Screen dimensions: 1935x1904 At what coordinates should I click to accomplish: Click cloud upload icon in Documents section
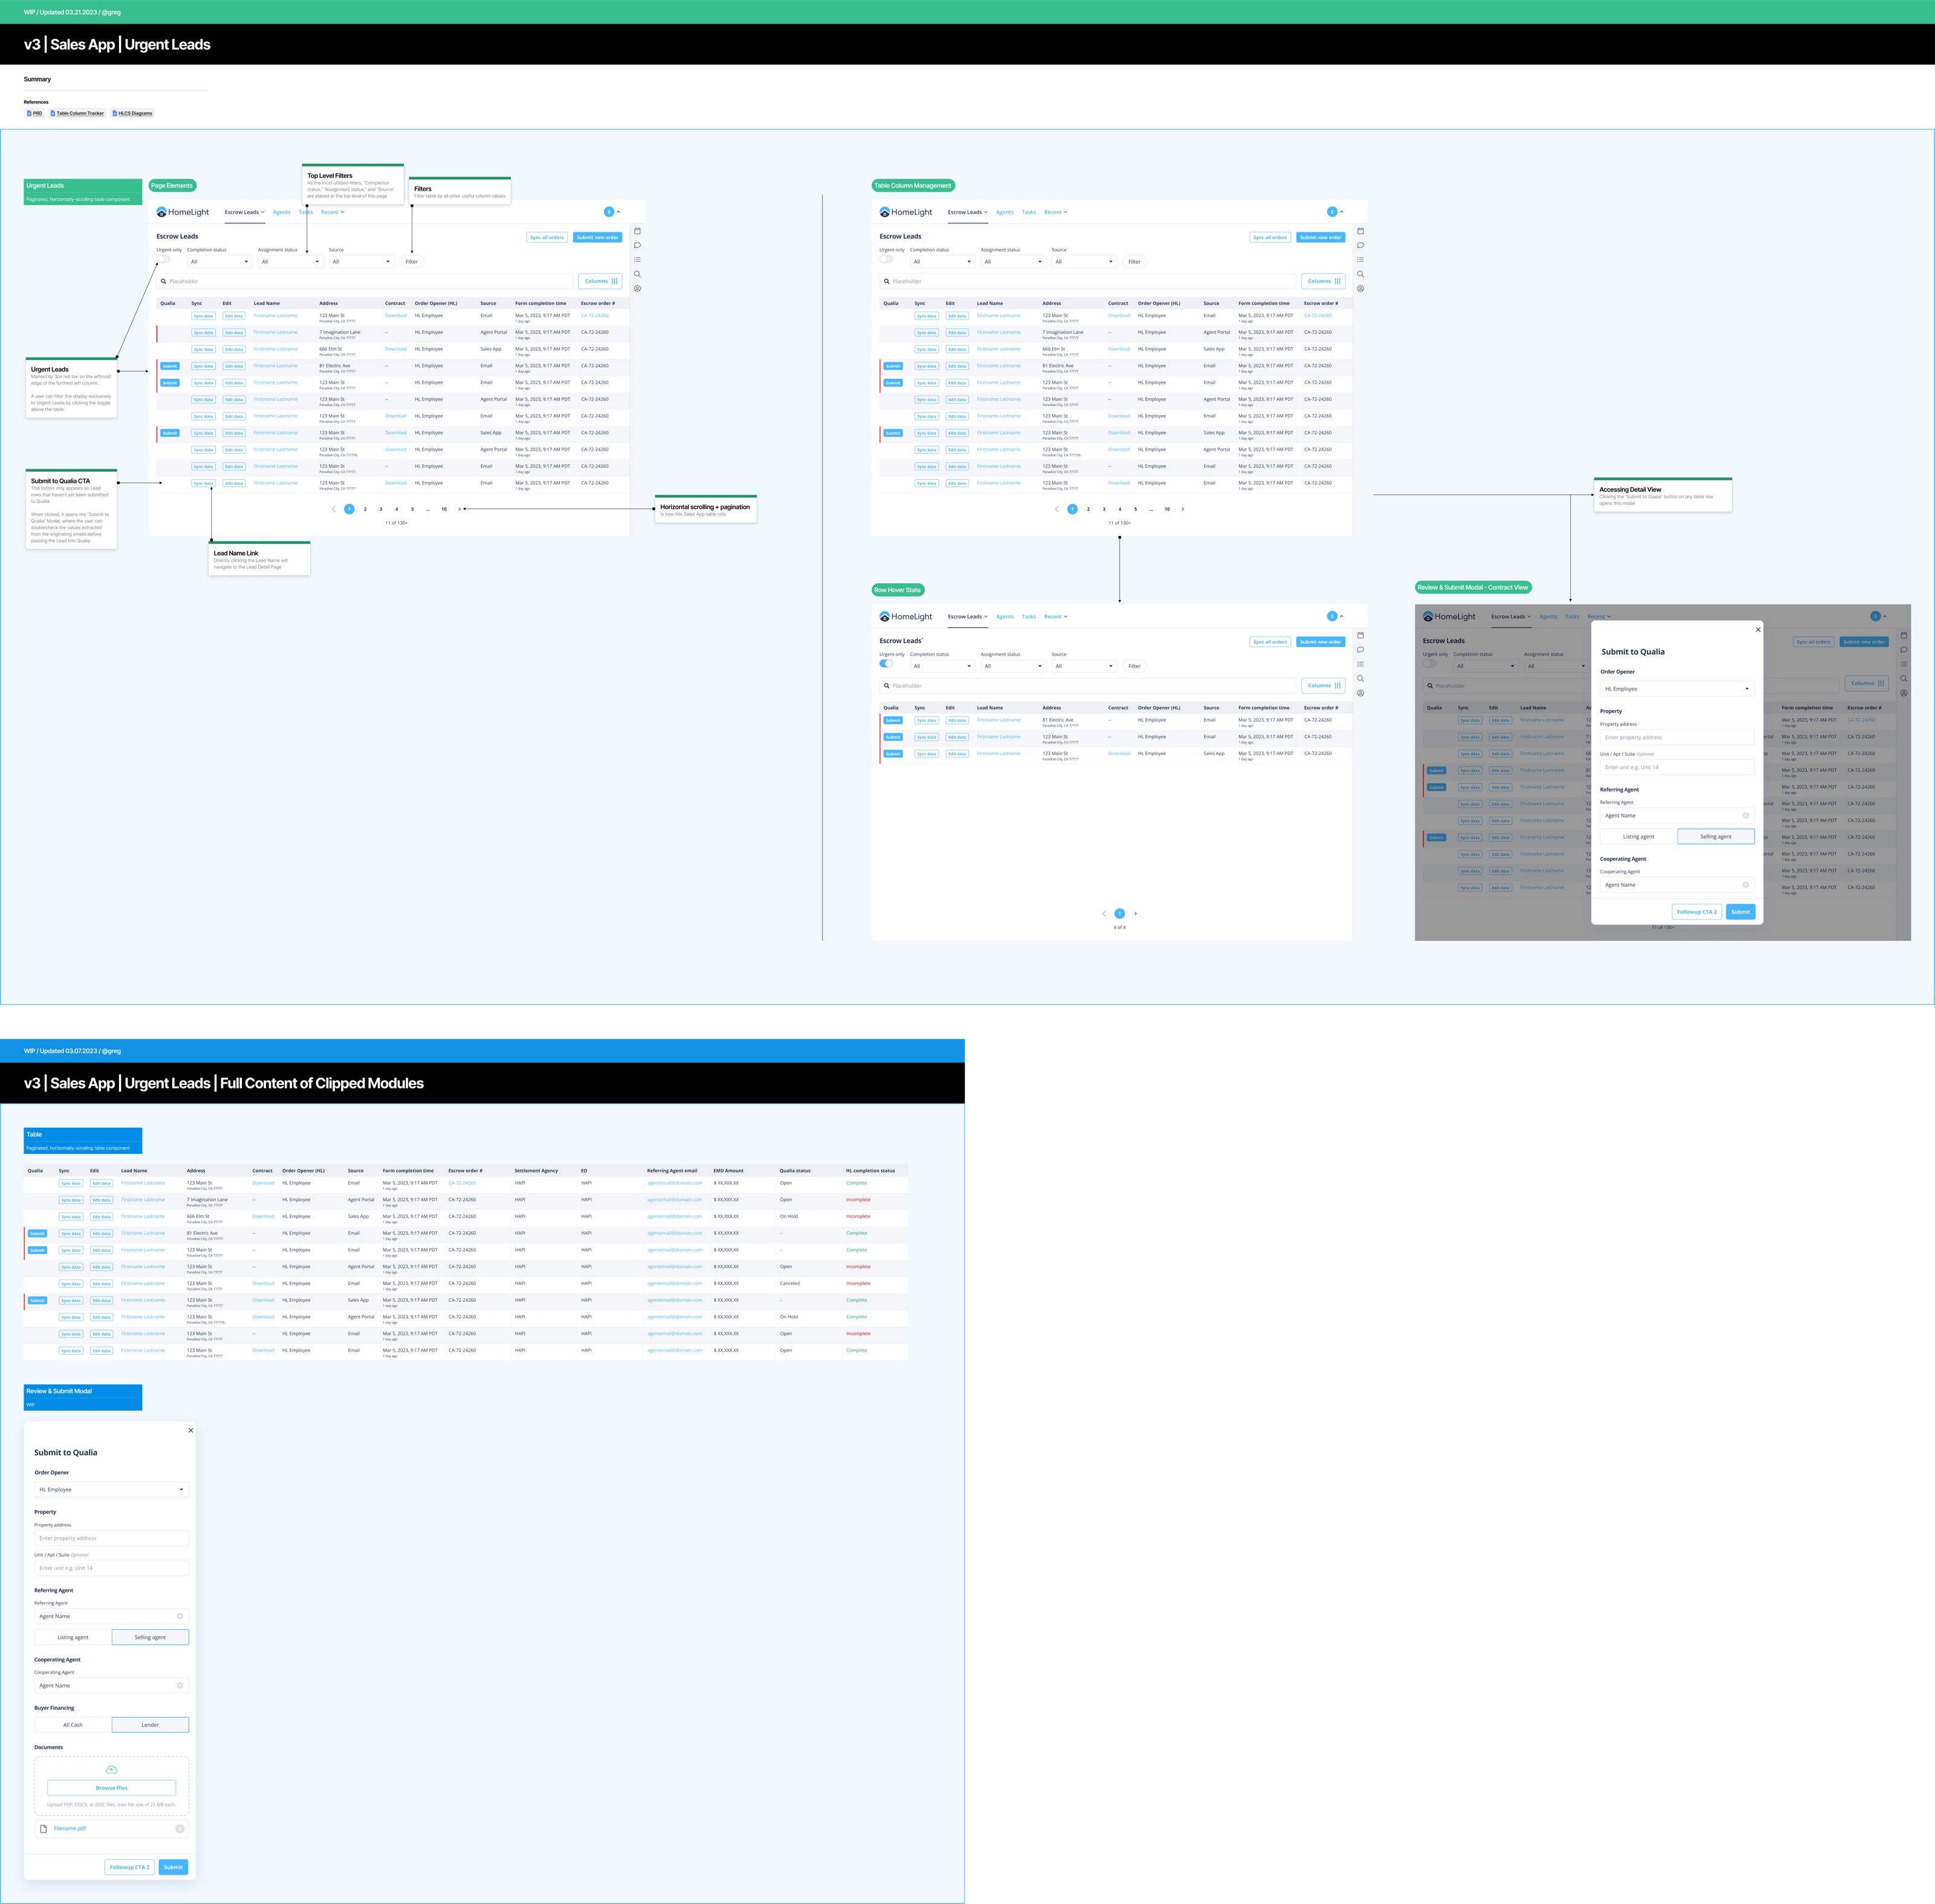tap(111, 1770)
